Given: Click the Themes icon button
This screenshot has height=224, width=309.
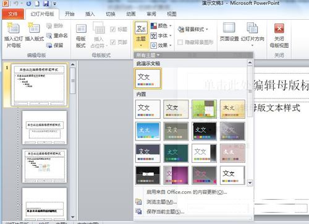Looking at the screenshot, I should coord(141,28).
